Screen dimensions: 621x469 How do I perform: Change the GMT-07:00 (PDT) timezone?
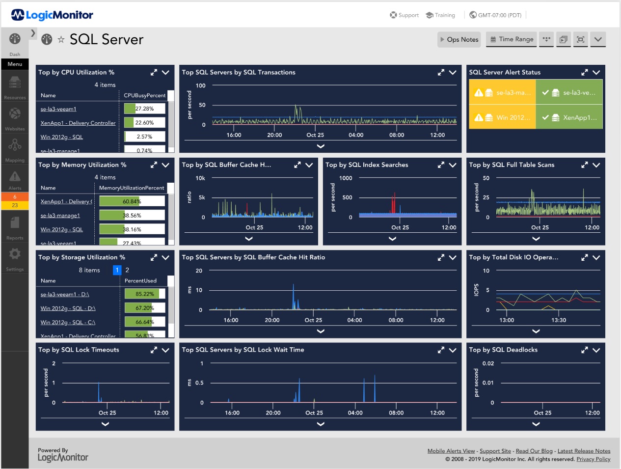(496, 15)
